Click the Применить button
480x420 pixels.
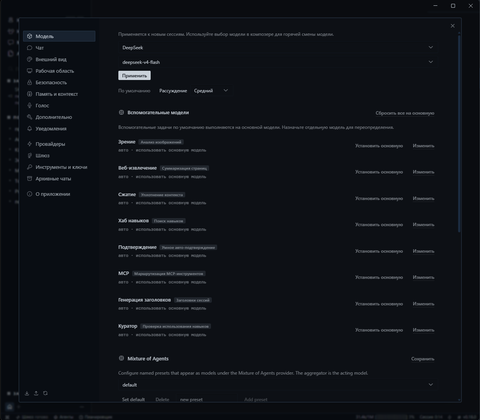(135, 75)
